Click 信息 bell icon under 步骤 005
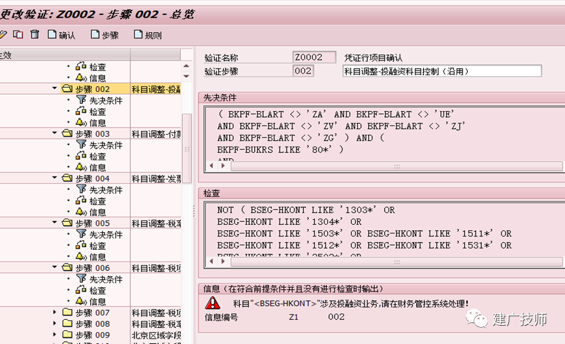This screenshot has width=565, height=344. [81, 256]
